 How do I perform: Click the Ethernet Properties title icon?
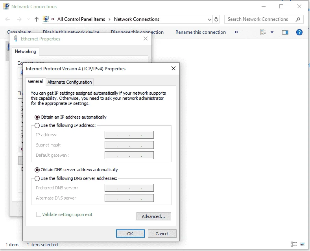(x=16, y=38)
